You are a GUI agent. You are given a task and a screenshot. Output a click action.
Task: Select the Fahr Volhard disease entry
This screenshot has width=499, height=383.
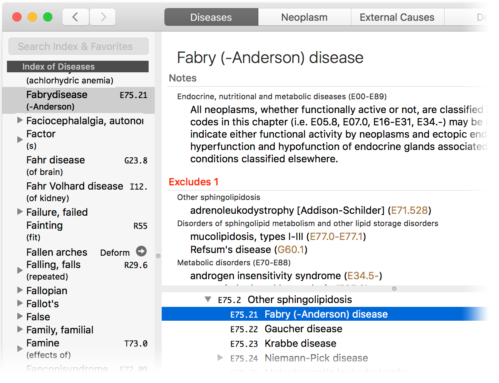(x=79, y=191)
